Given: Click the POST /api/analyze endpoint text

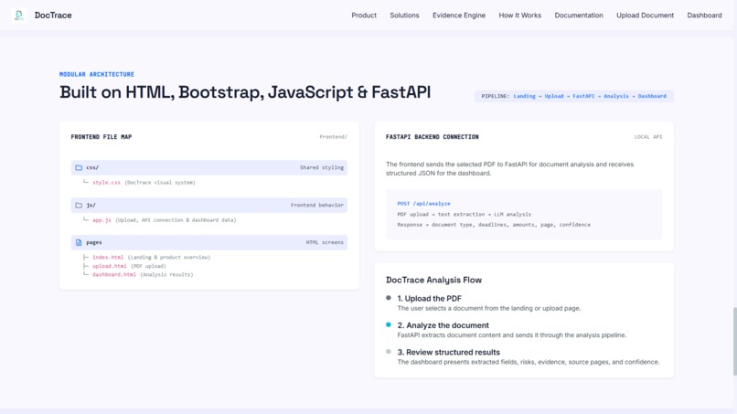Looking at the screenshot, I should click(x=423, y=204).
